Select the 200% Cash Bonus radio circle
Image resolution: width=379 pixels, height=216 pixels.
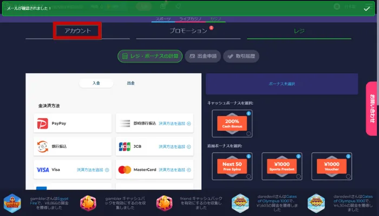pyautogui.click(x=249, y=133)
